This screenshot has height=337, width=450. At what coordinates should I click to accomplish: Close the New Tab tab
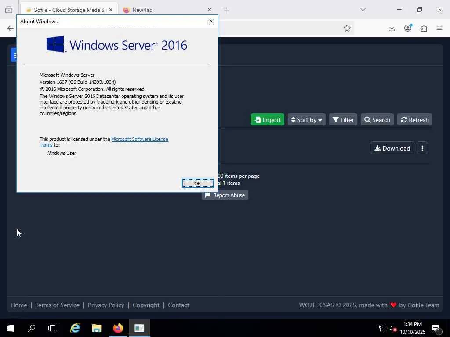[x=210, y=10]
